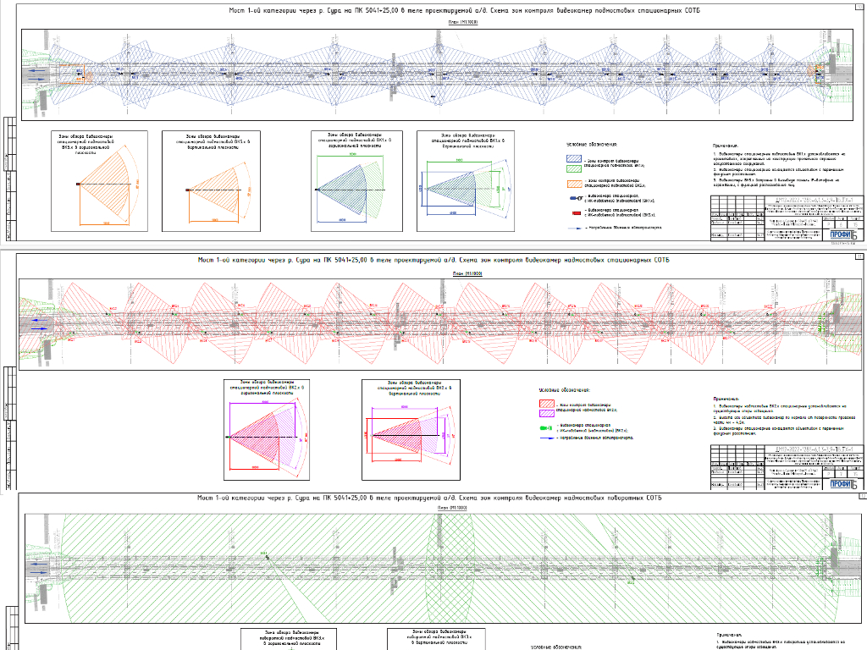Click the second sheet title about надмостовых стационарных

(433, 260)
